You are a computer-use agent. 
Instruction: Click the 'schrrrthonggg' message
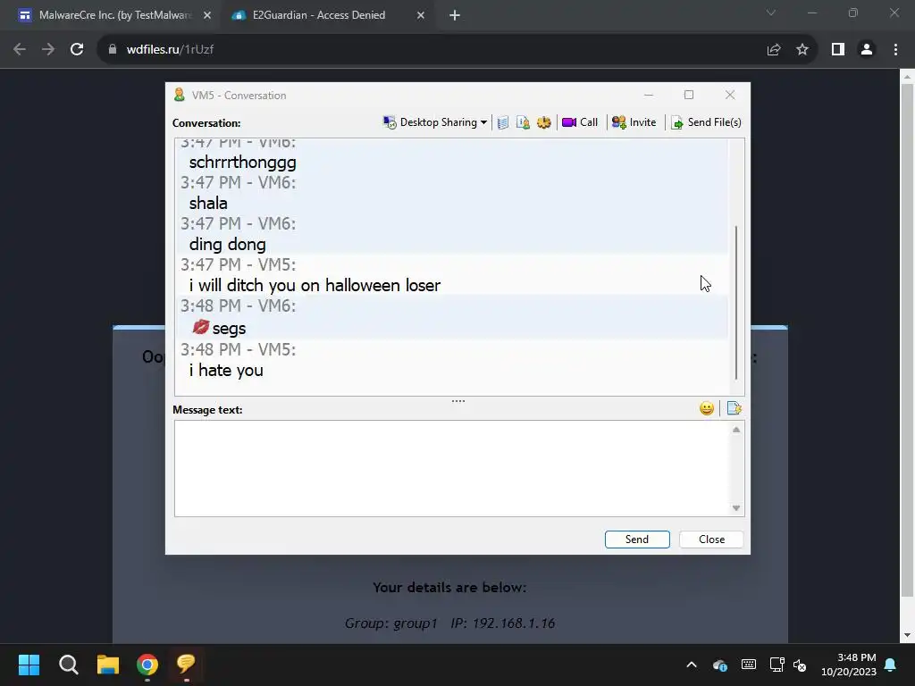(243, 163)
